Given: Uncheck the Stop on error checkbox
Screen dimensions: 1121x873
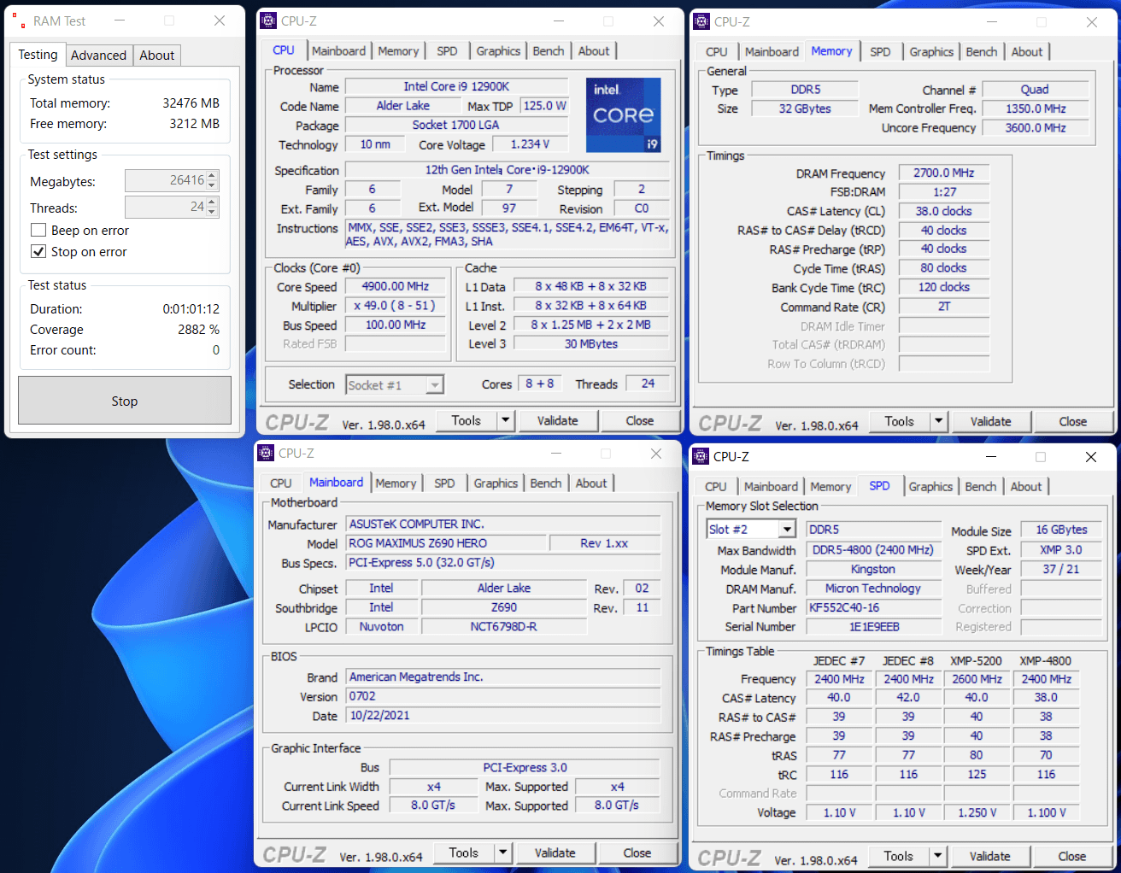Looking at the screenshot, I should pos(38,252).
